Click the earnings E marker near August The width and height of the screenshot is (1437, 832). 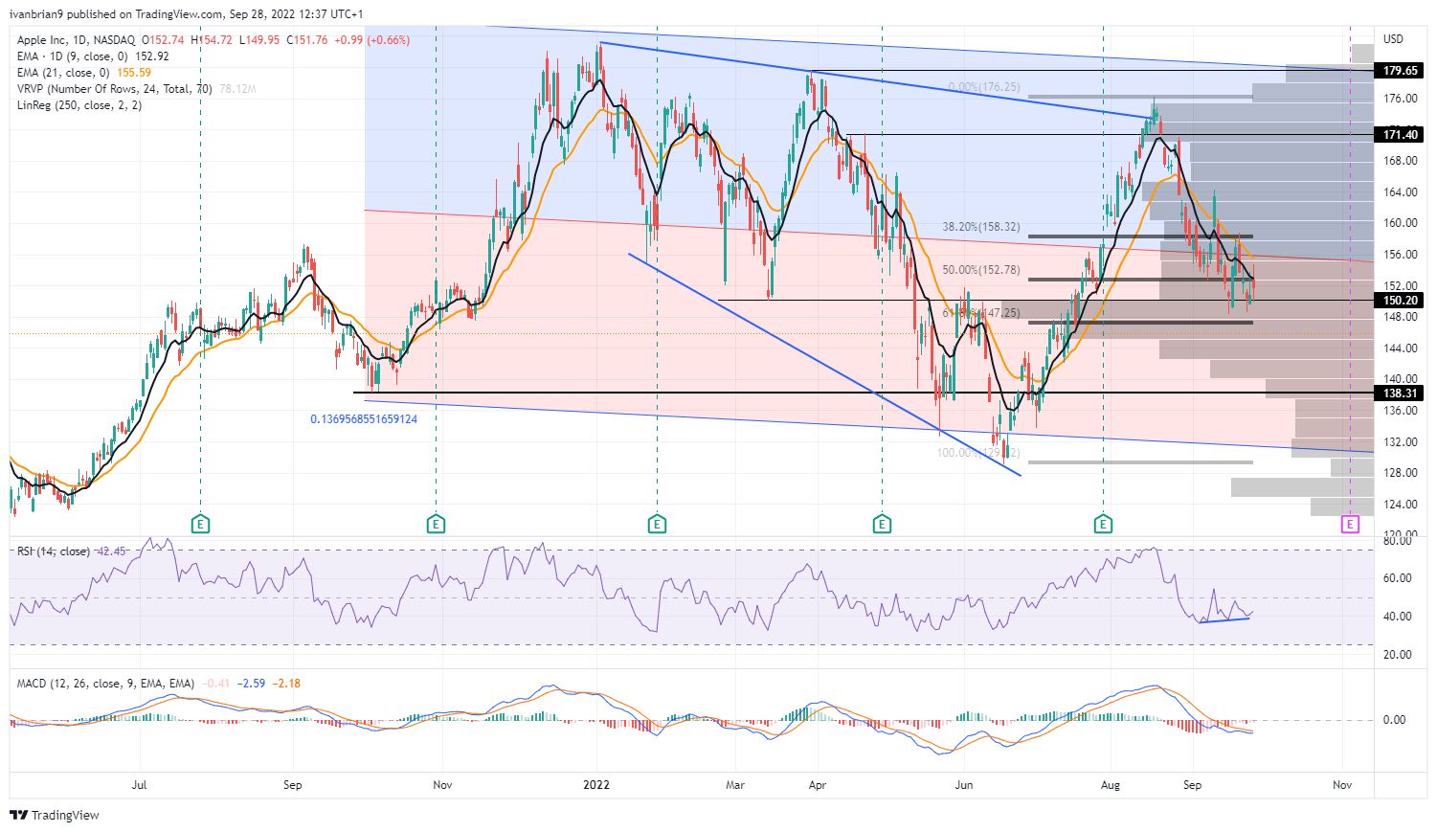pyautogui.click(x=1103, y=525)
